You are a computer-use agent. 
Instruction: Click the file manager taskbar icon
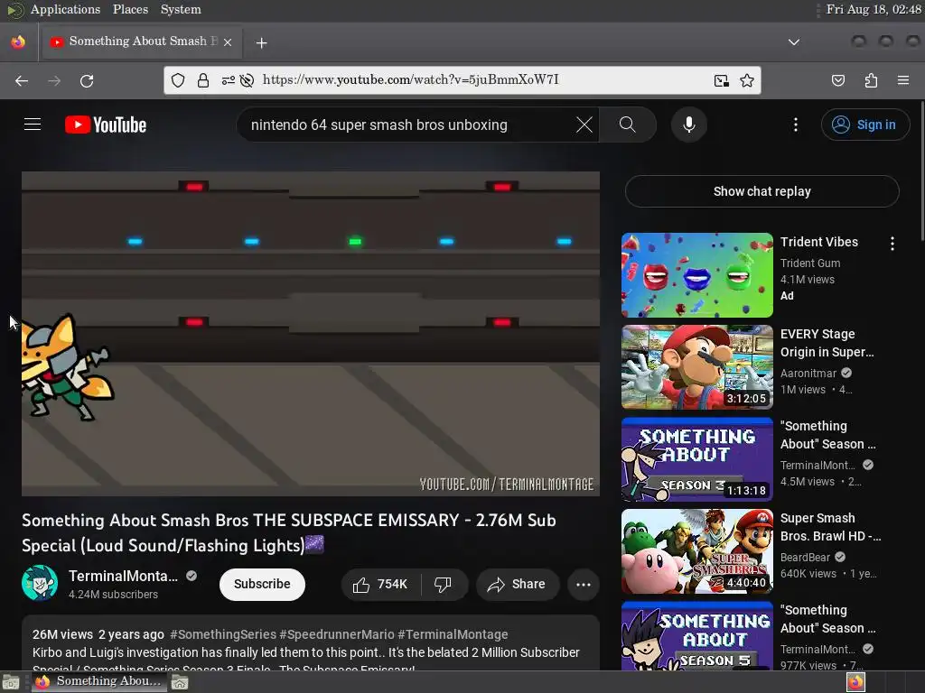tap(180, 682)
